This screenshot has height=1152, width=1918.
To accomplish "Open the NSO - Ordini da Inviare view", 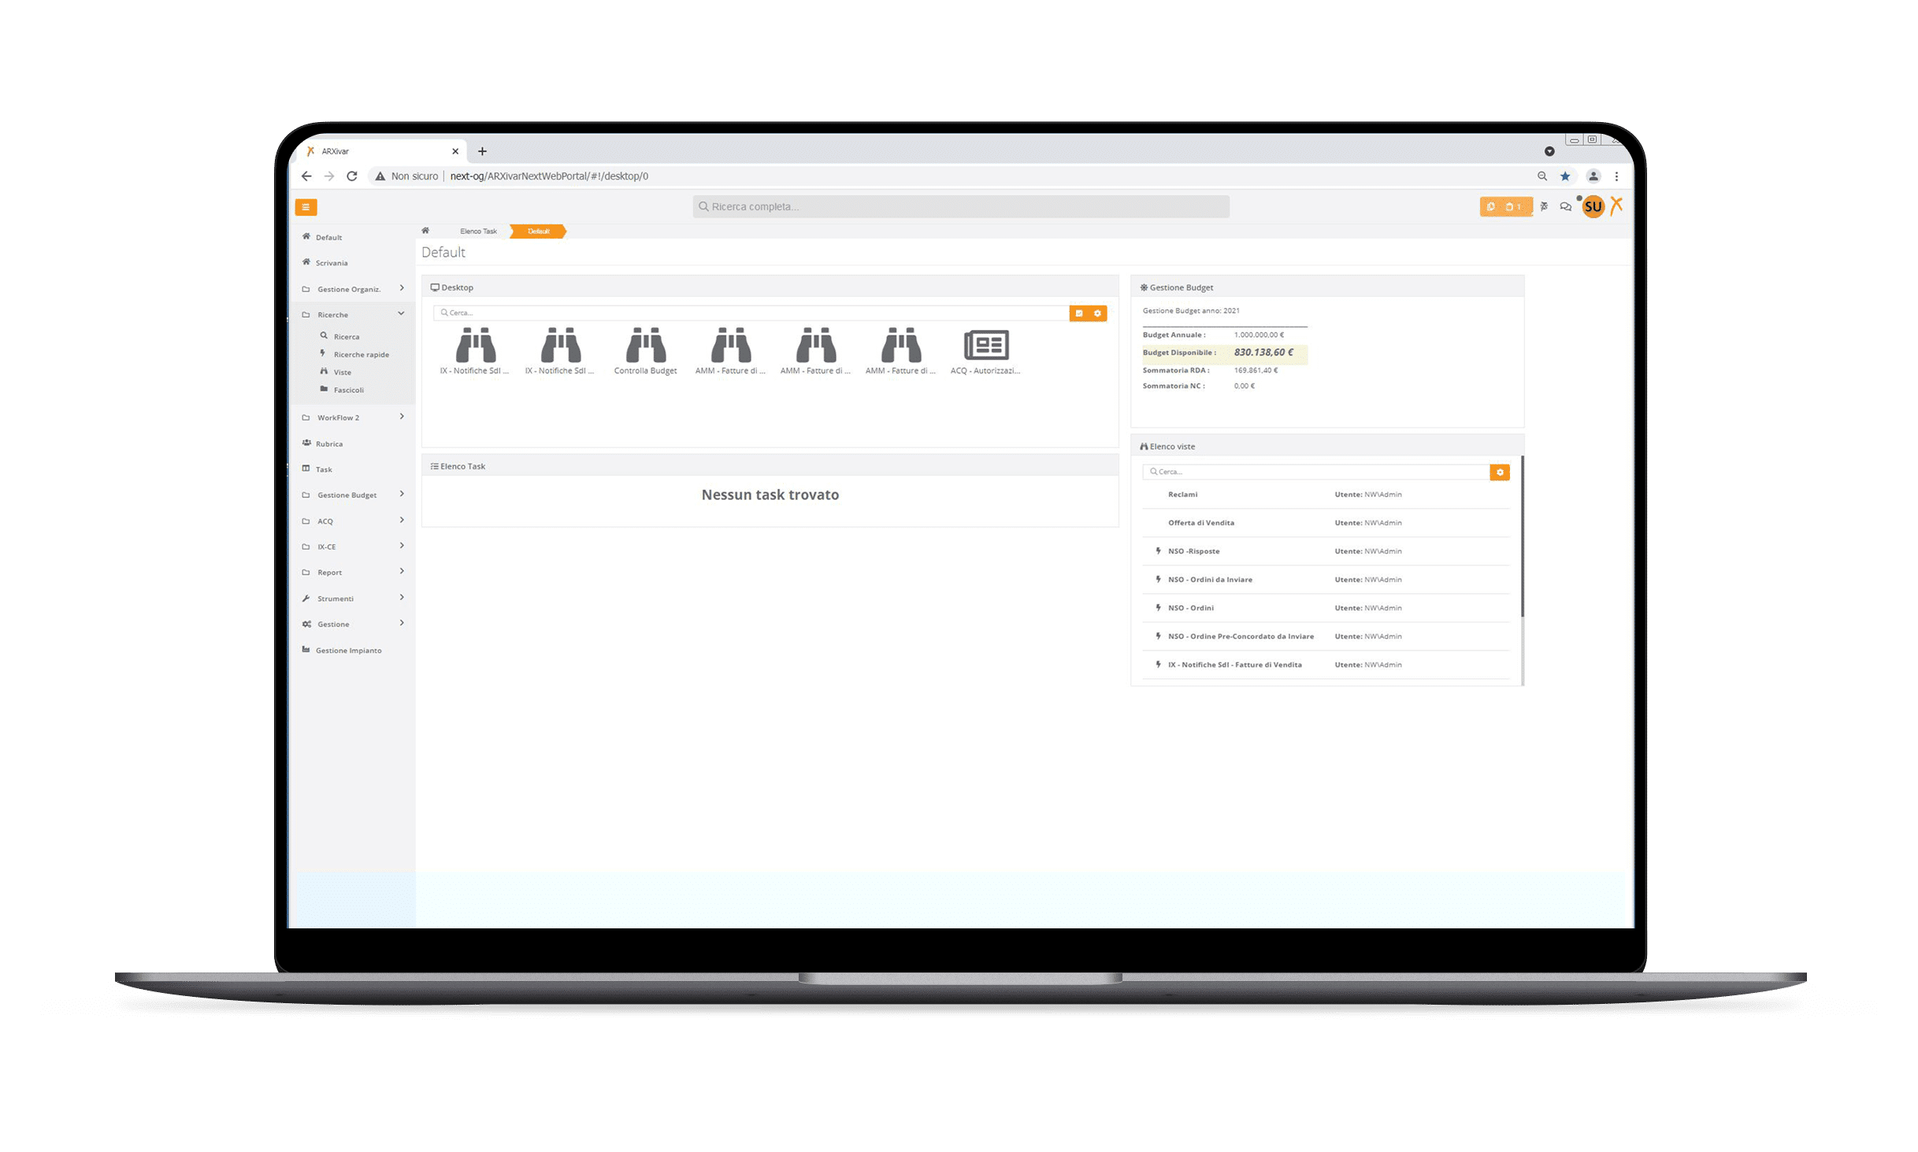I will point(1210,580).
